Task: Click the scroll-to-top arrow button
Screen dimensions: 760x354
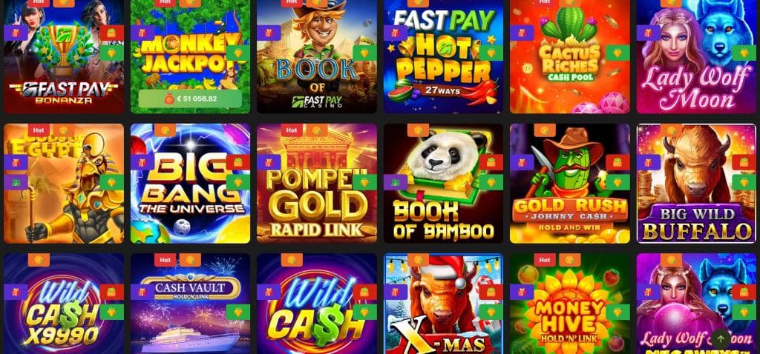Action: point(720,338)
